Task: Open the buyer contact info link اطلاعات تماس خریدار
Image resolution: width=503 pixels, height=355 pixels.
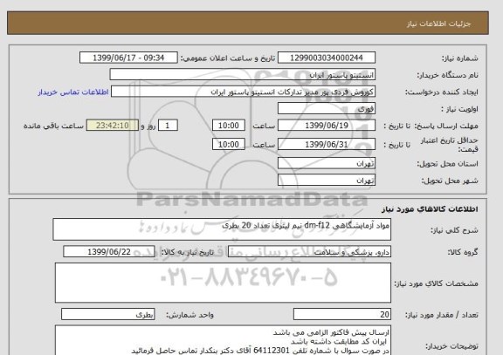Action: click(73, 92)
